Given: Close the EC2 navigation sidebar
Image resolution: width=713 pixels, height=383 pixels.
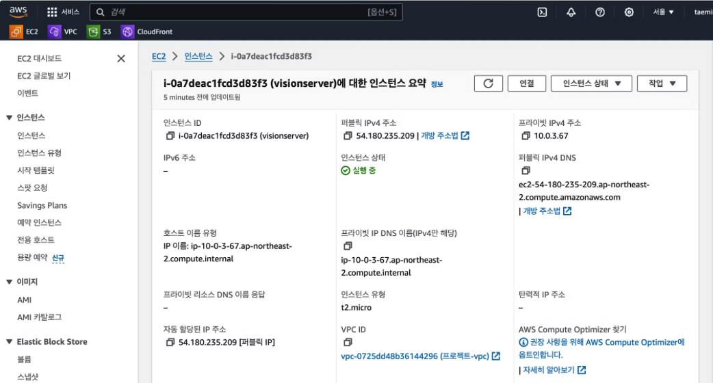Looking at the screenshot, I should pyautogui.click(x=121, y=59).
